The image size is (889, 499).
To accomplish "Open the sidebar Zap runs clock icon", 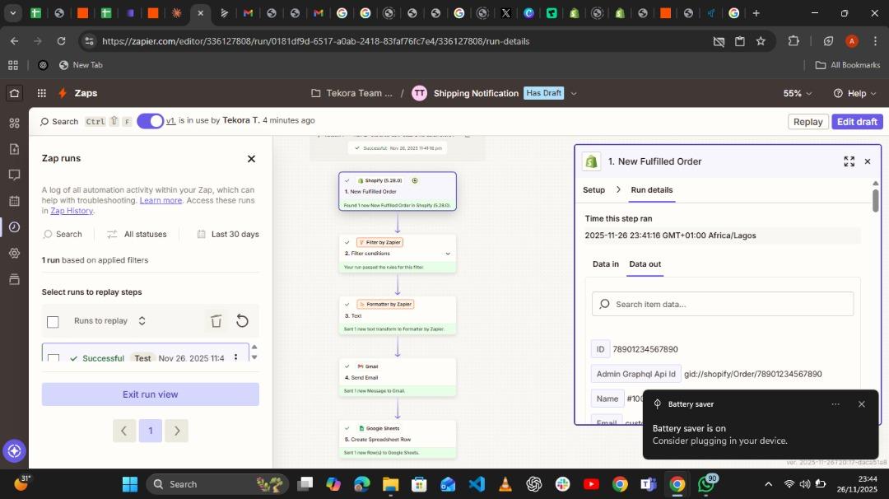I will click(14, 226).
